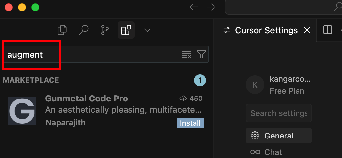Open the extension filter funnel

201,54
